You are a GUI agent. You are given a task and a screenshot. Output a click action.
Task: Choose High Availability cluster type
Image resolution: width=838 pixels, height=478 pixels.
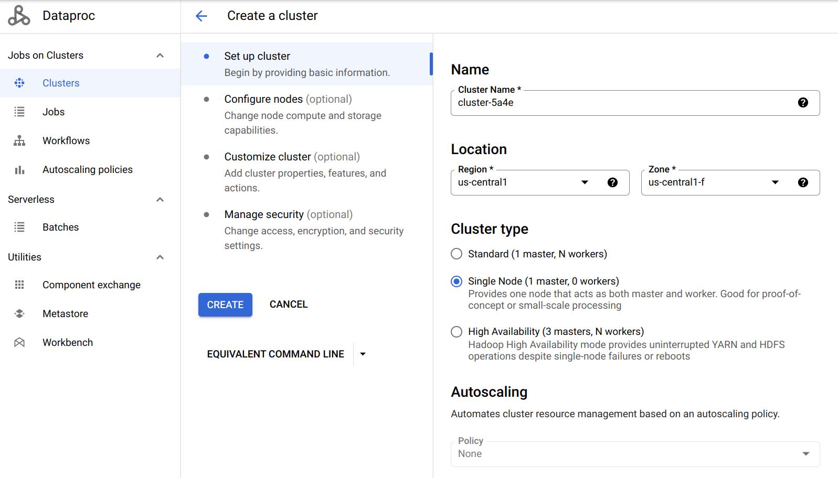[457, 332]
